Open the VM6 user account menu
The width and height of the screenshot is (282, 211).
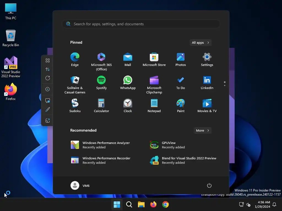80,185
